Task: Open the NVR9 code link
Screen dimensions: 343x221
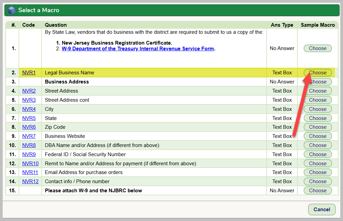Action: [29, 154]
